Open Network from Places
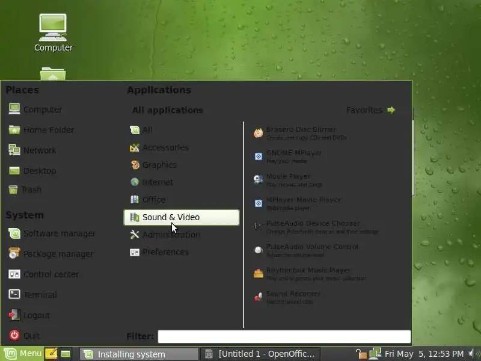The height and width of the screenshot is (361, 481). tap(32, 150)
